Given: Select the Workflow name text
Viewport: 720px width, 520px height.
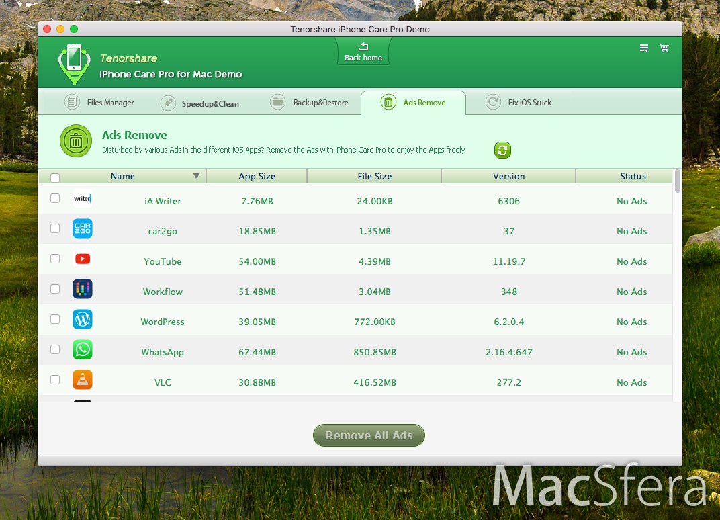Looking at the screenshot, I should pos(163,292).
